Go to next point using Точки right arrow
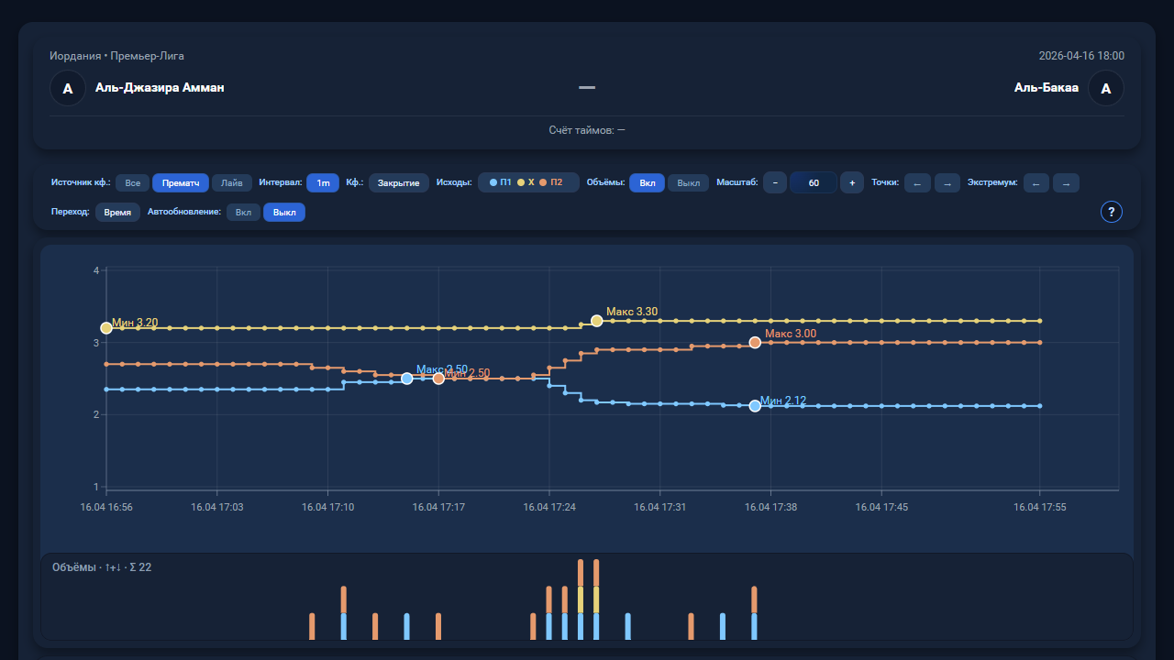The width and height of the screenshot is (1174, 660). point(947,183)
